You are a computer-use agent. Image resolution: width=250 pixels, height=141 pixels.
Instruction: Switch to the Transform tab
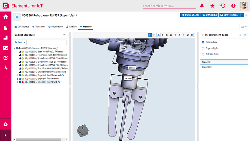(x=39, y=26)
